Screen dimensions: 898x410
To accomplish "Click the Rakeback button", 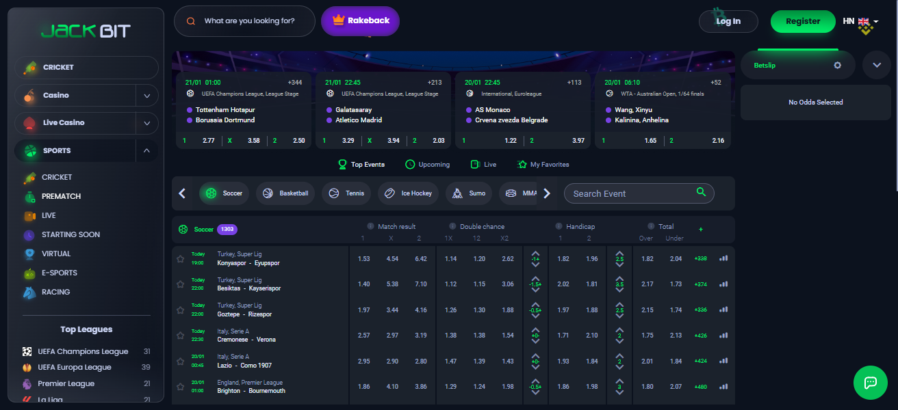I will click(x=360, y=21).
